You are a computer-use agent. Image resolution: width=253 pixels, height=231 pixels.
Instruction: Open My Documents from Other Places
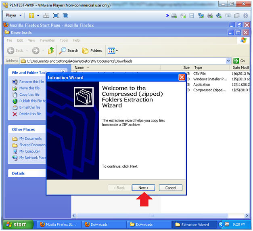tap(31, 139)
